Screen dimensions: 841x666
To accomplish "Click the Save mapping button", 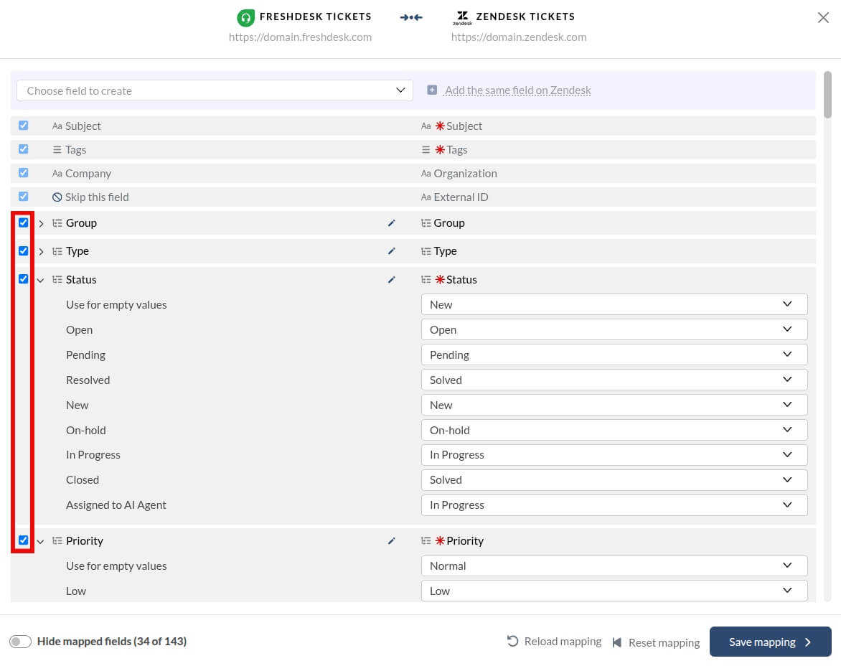I will pos(770,642).
